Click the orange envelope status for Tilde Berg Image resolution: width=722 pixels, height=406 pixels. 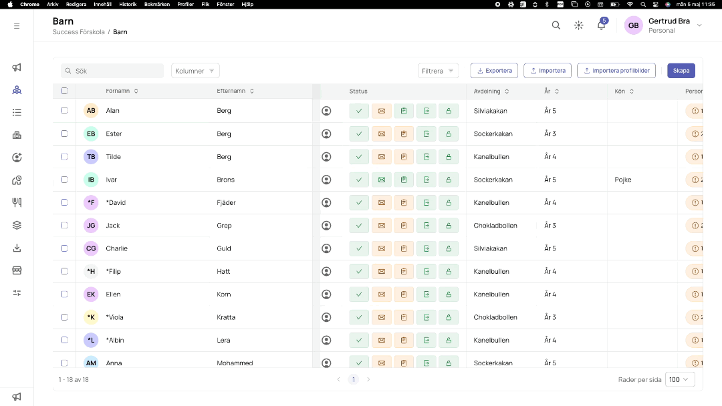tap(381, 157)
